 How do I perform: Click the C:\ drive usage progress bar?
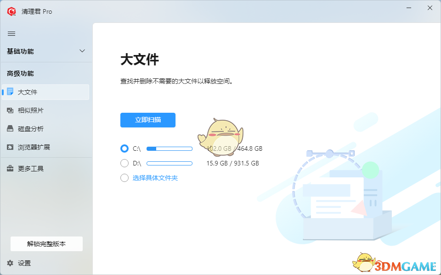pos(170,148)
